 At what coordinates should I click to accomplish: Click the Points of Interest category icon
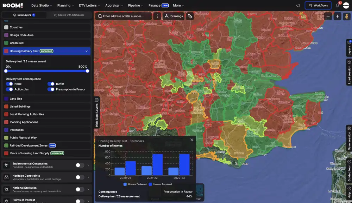pos(6,201)
